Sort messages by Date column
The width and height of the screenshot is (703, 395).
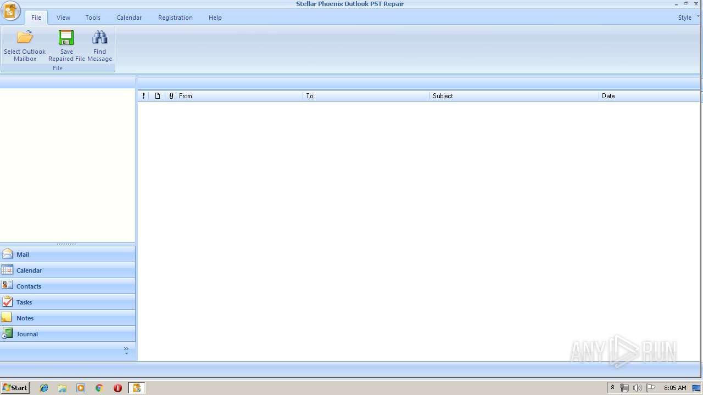click(x=650, y=96)
